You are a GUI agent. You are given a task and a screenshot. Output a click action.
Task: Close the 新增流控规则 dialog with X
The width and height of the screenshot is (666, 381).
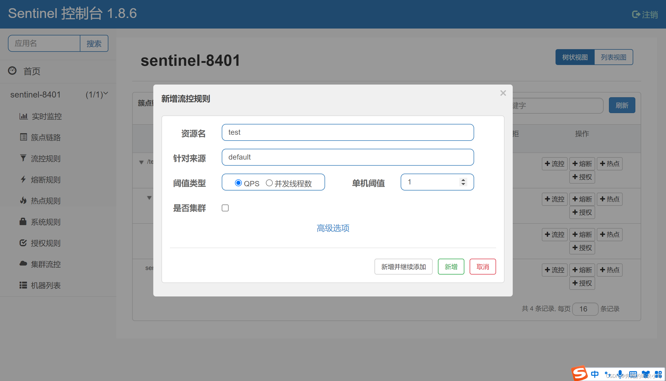503,93
